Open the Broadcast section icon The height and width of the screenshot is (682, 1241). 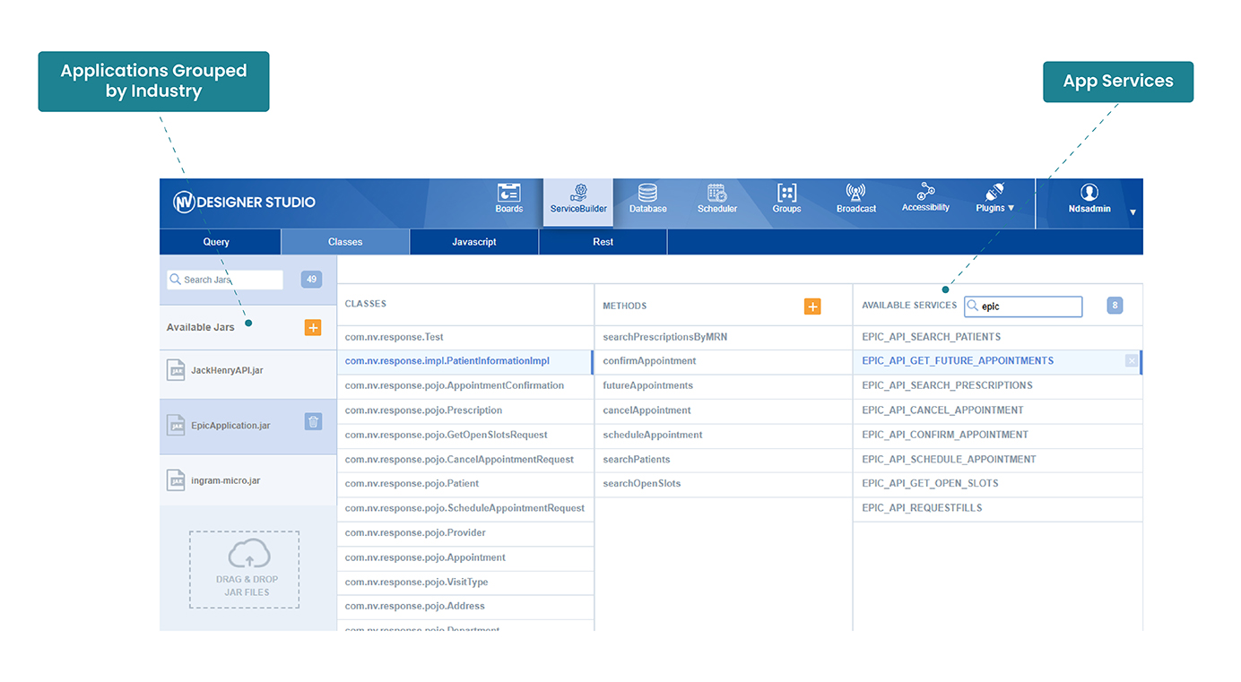coord(855,193)
